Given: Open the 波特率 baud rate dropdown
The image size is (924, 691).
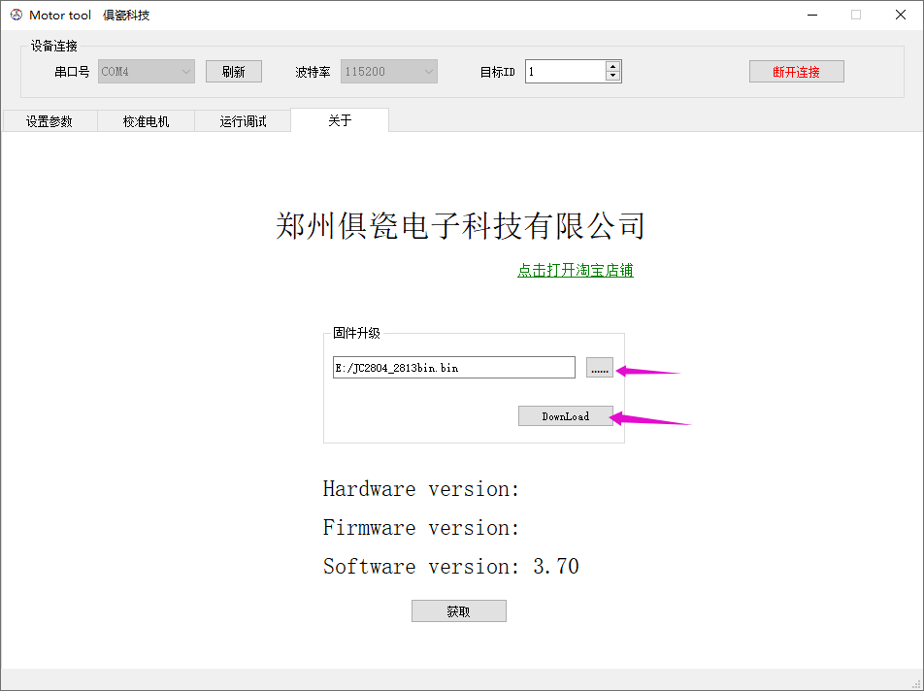Looking at the screenshot, I should click(428, 71).
